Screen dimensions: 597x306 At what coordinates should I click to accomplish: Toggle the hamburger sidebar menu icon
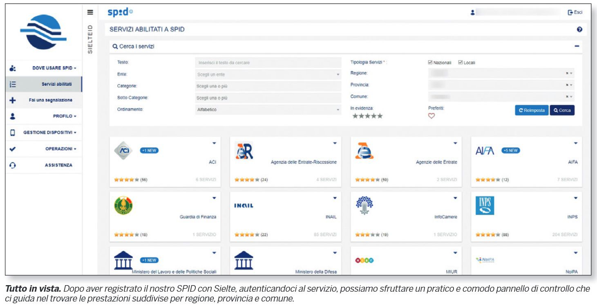[90, 13]
